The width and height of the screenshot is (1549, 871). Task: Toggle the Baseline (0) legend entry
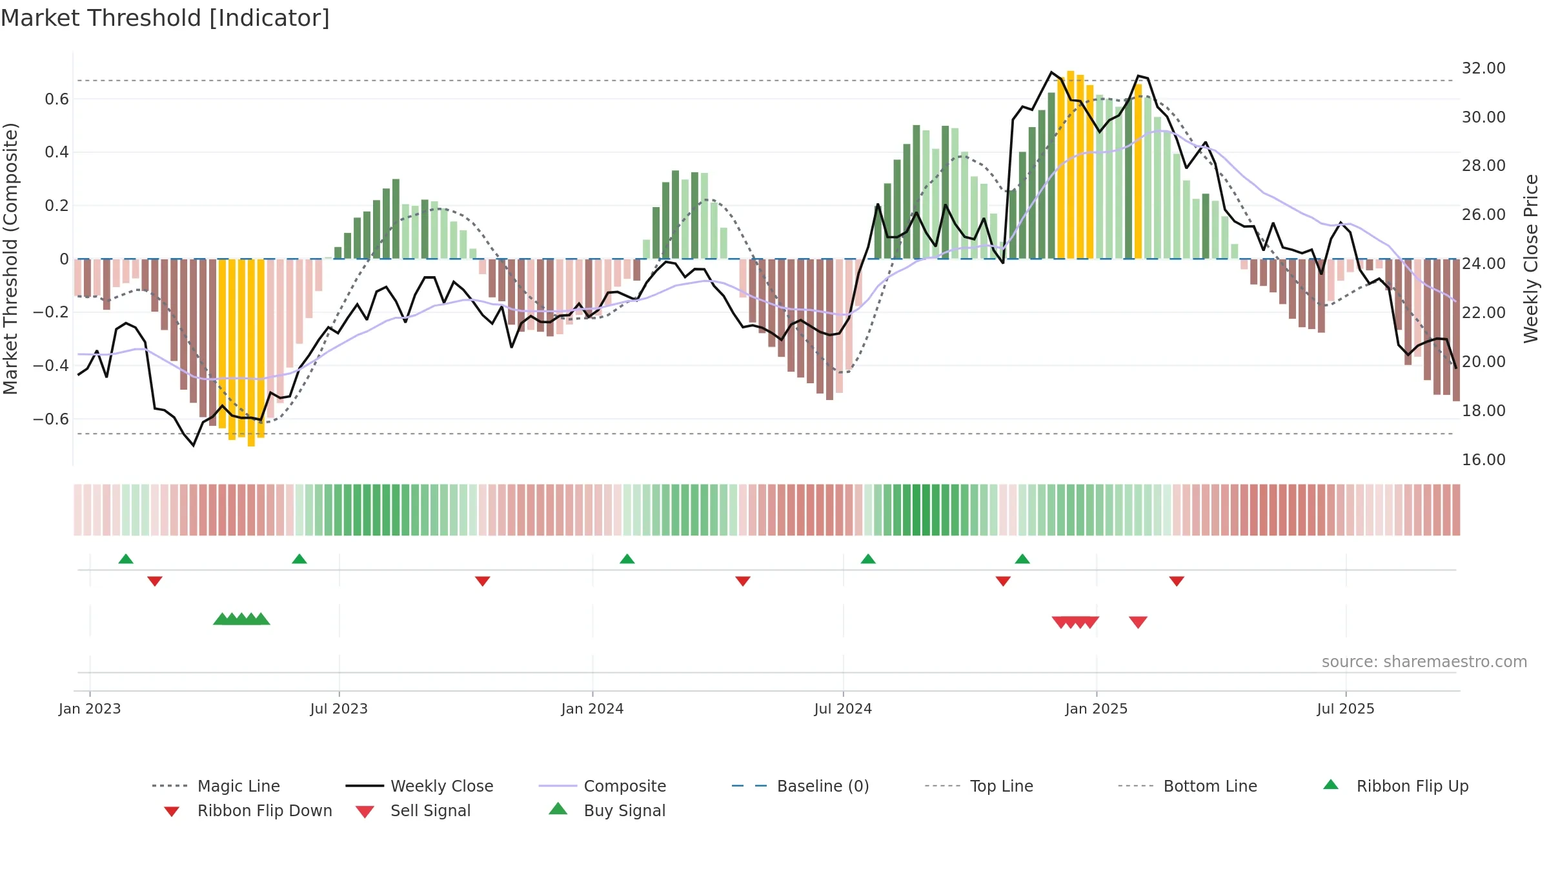[x=801, y=786]
